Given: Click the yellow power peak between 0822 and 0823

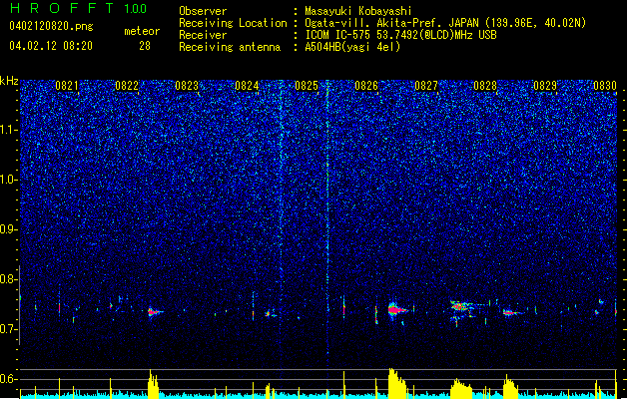Looking at the screenshot, I should [153, 385].
